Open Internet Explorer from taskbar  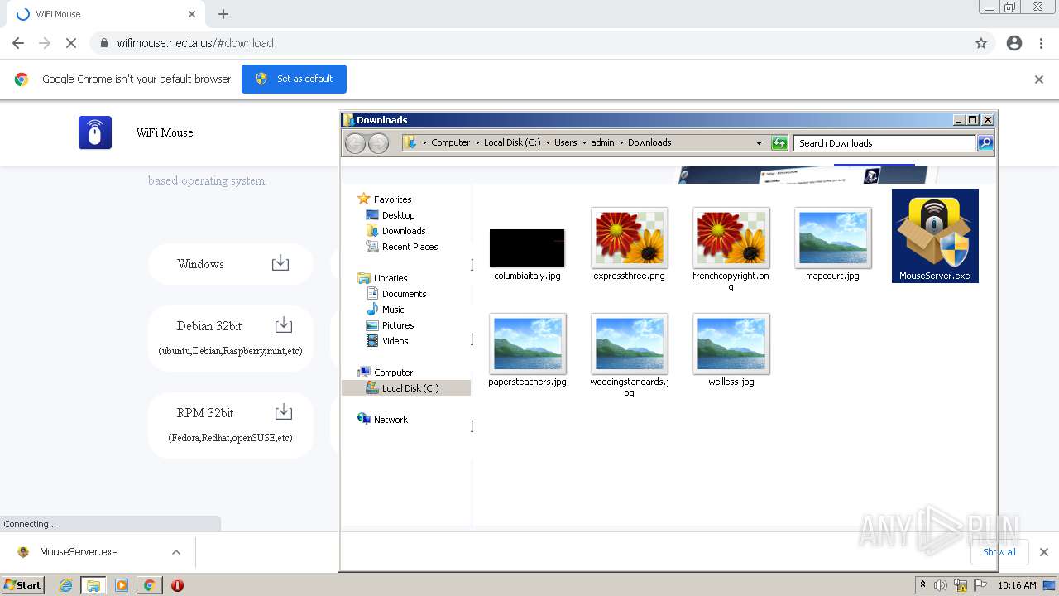pyautogui.click(x=66, y=585)
